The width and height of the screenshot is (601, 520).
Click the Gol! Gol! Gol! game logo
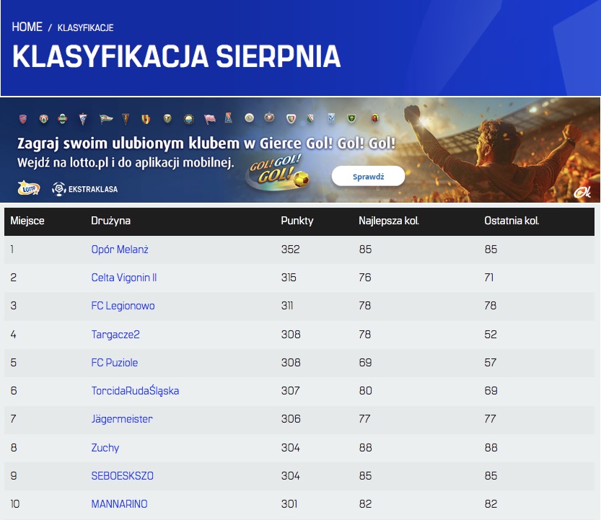(x=278, y=173)
